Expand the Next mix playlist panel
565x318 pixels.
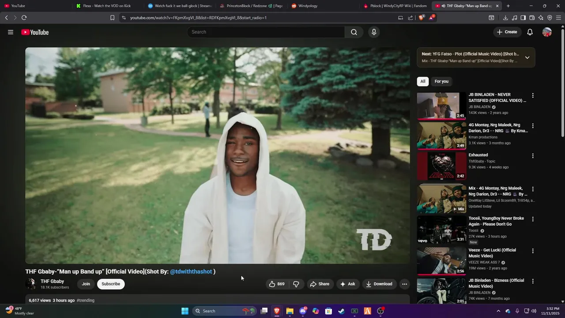(x=527, y=57)
